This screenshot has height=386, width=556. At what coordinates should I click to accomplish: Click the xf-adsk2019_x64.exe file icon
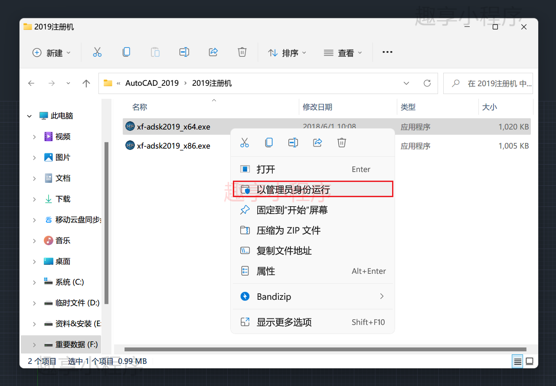[130, 127]
